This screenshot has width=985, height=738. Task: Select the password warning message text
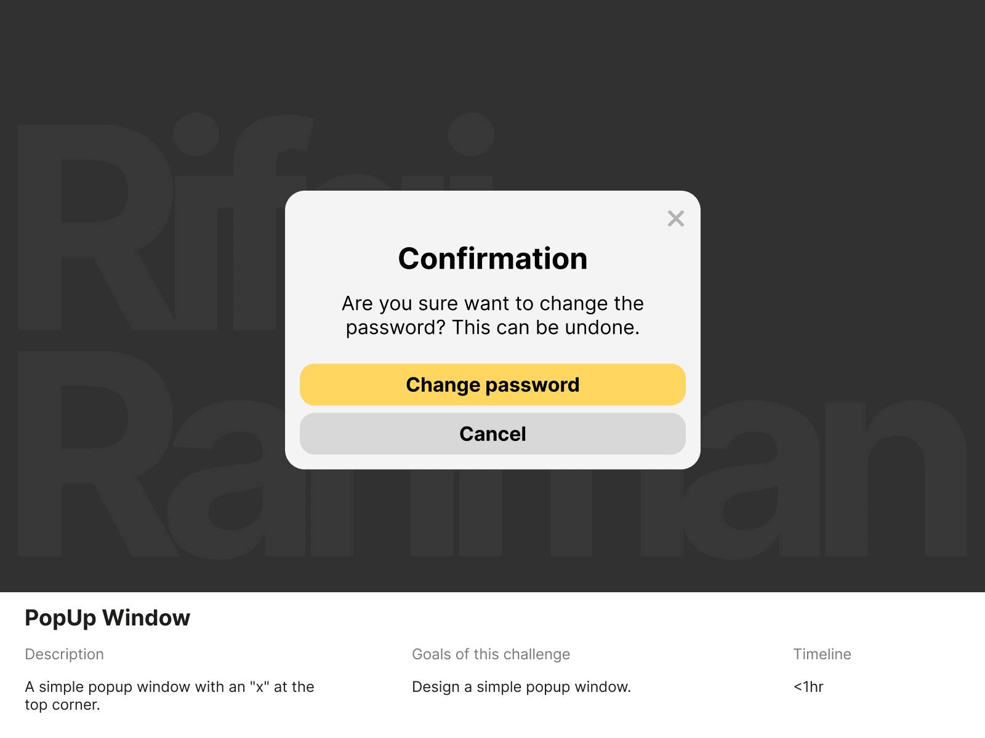pos(492,315)
